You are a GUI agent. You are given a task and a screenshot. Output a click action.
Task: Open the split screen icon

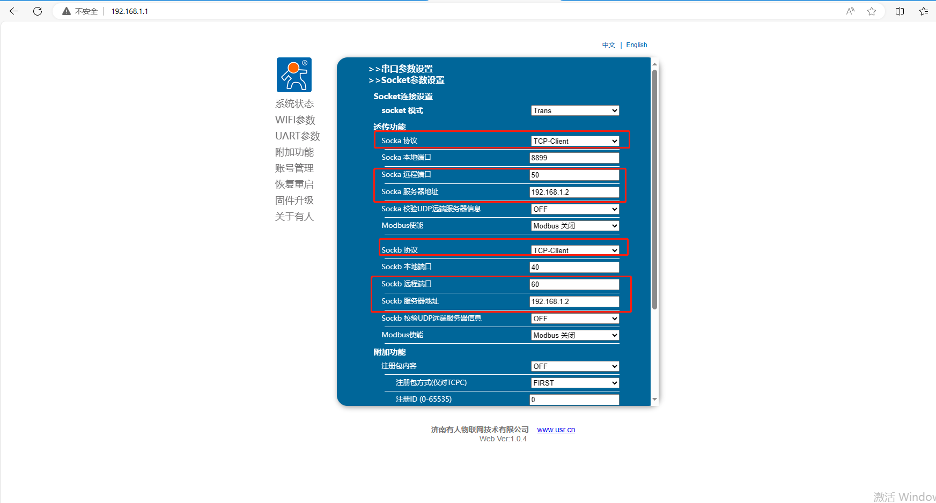coord(900,11)
